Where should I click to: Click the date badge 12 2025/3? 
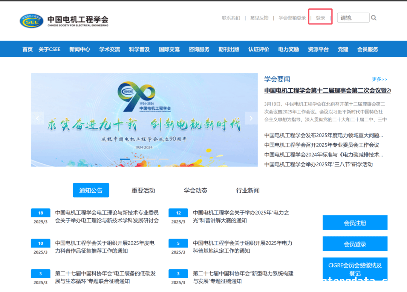[178, 217]
